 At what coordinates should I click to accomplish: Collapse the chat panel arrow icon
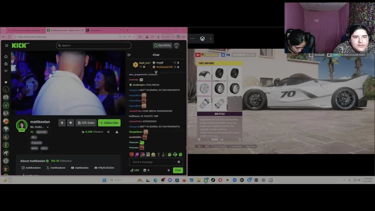[129, 55]
